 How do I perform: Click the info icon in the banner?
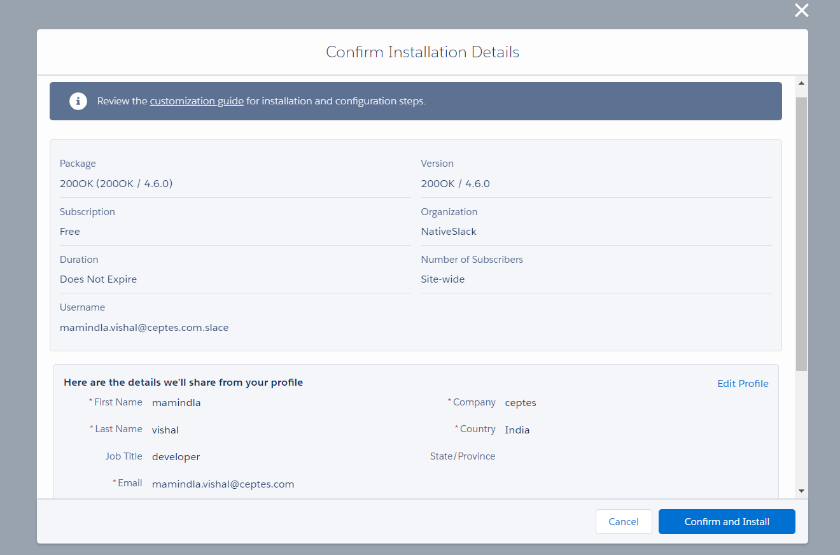click(x=78, y=101)
